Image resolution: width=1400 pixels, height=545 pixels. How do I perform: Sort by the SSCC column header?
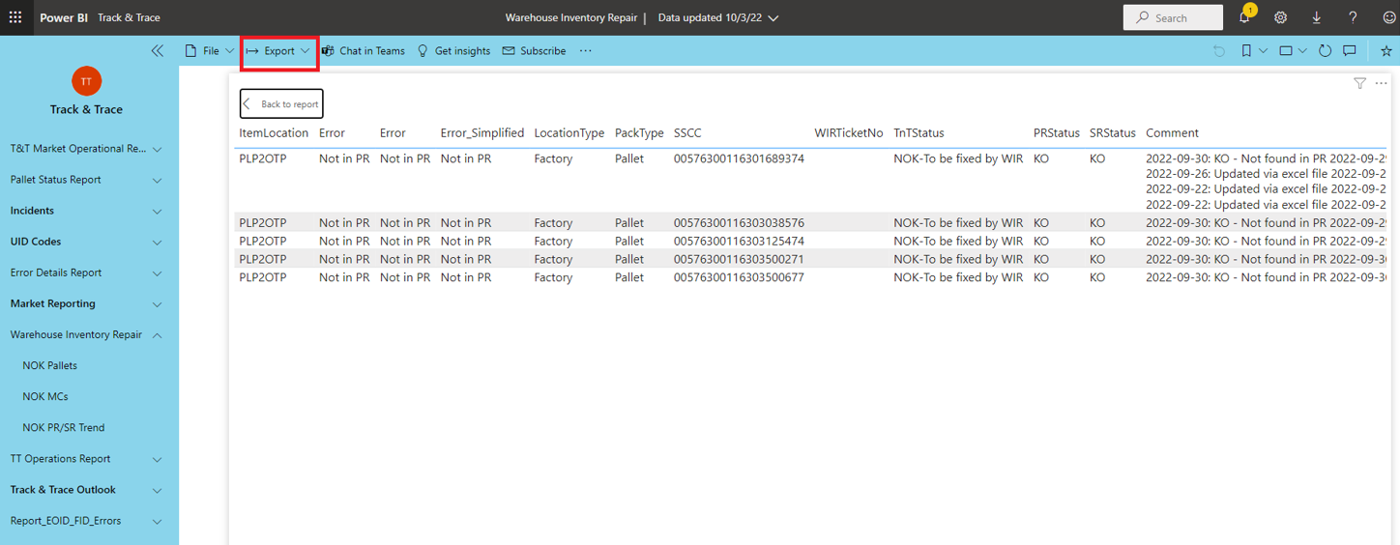coord(688,133)
